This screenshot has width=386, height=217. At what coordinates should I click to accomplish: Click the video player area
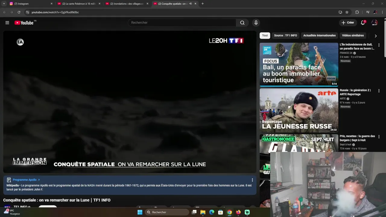(130, 102)
